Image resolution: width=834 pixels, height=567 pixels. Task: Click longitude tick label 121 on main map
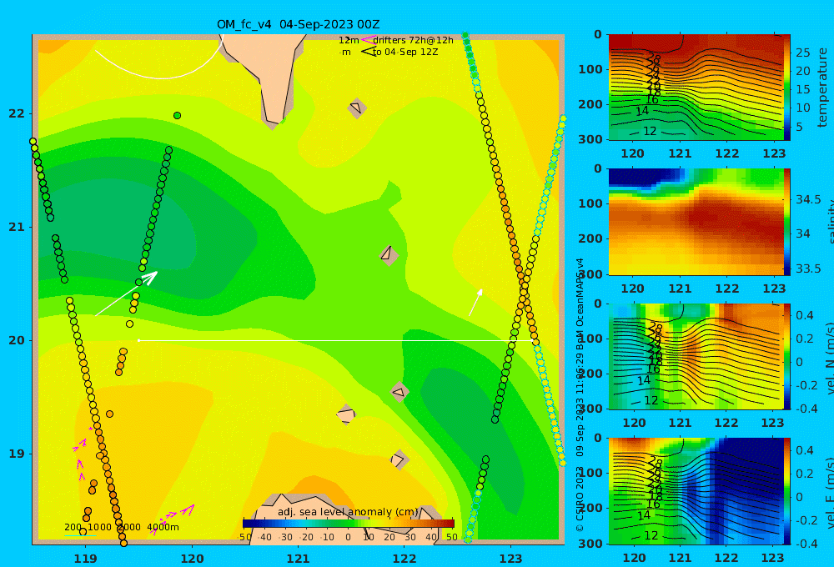coord(299,559)
